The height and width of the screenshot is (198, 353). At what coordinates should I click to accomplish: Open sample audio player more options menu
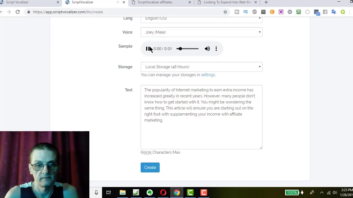[x=216, y=49]
